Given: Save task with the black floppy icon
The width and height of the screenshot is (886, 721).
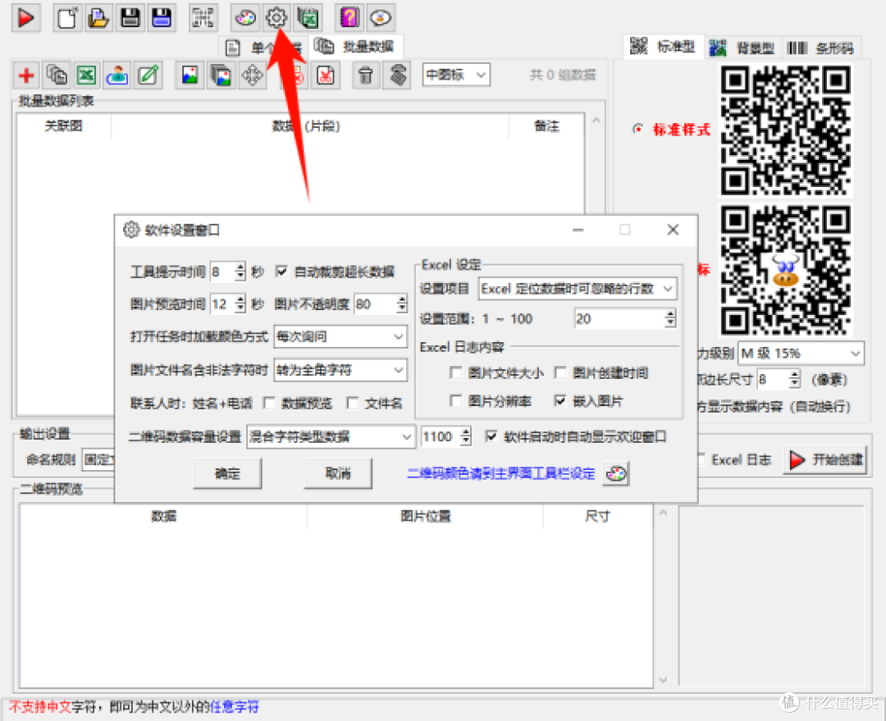Looking at the screenshot, I should (130, 17).
